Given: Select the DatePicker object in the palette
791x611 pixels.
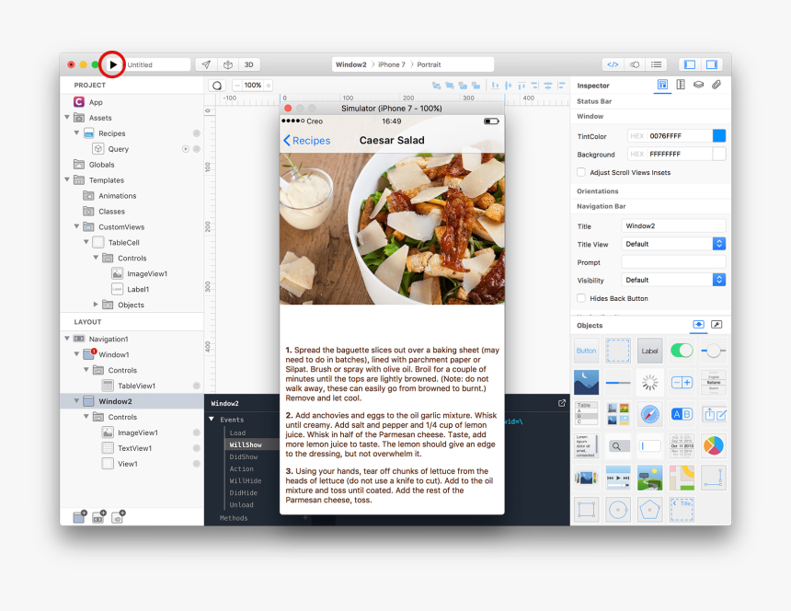Looking at the screenshot, I should click(683, 445).
